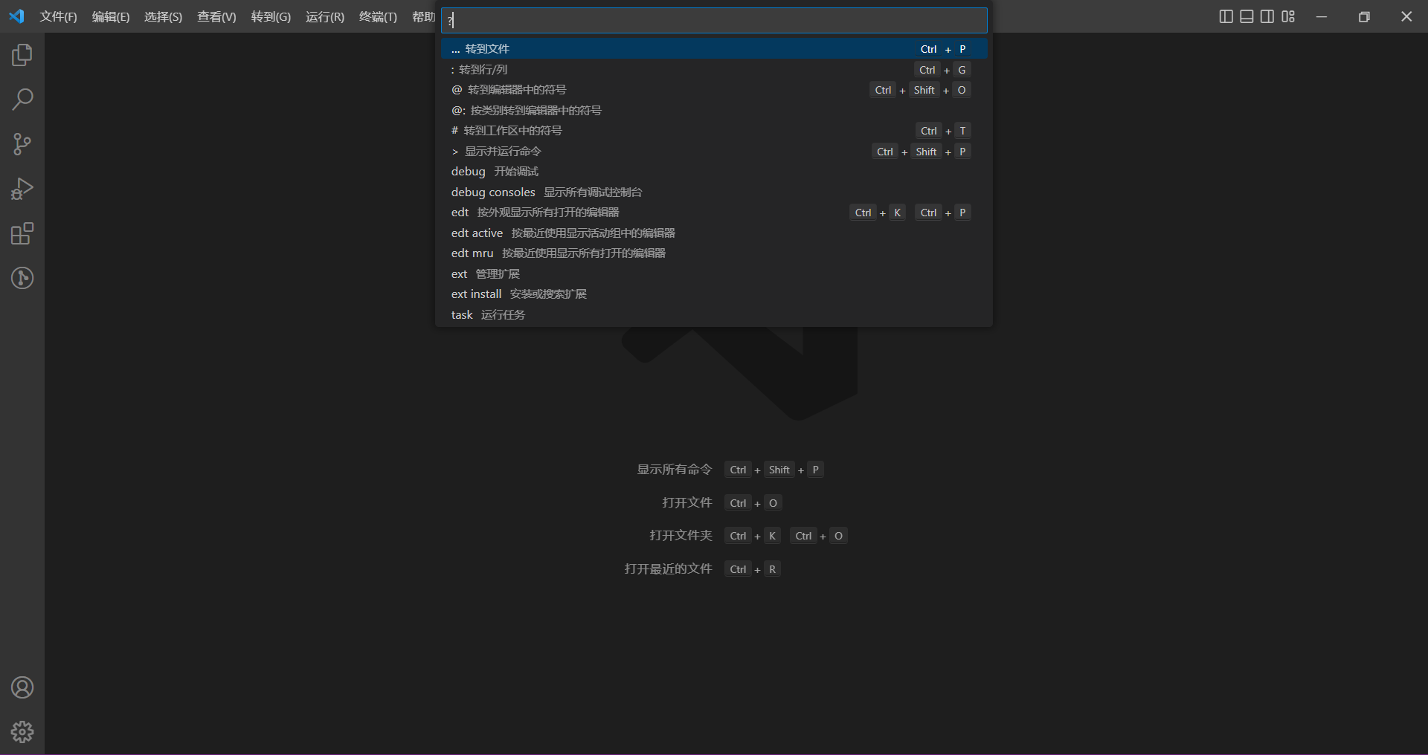The height and width of the screenshot is (755, 1428).
Task: Open the 终端(T) menu
Action: click(x=378, y=16)
